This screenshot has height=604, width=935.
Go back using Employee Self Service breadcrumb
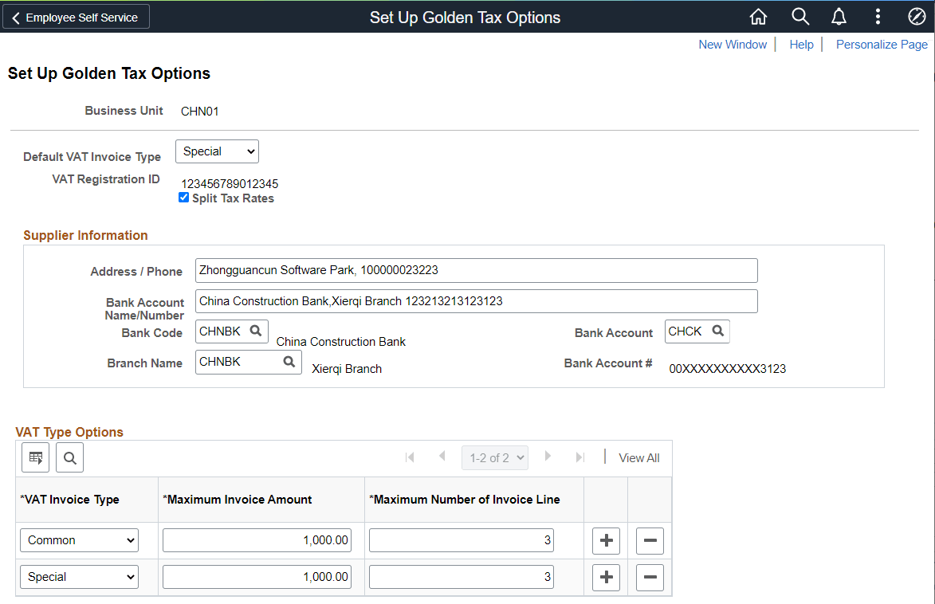pyautogui.click(x=76, y=16)
